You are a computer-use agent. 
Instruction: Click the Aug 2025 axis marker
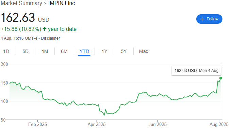coord(219,124)
